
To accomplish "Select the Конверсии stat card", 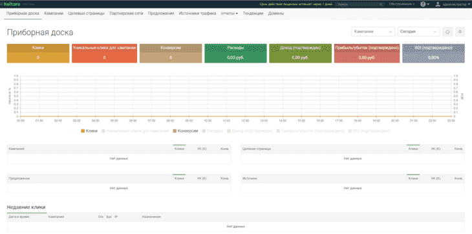I will [x=171, y=54].
